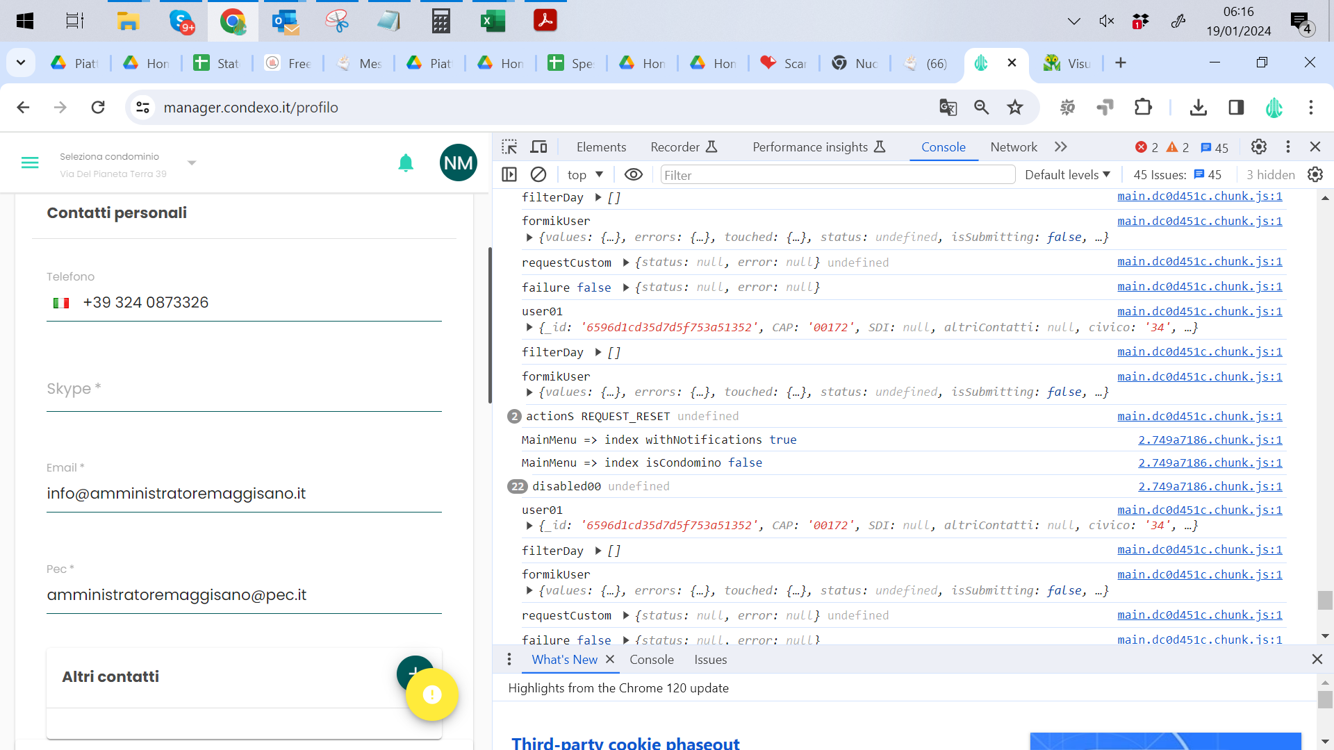Click the yellow alert floating button

pos(431,694)
